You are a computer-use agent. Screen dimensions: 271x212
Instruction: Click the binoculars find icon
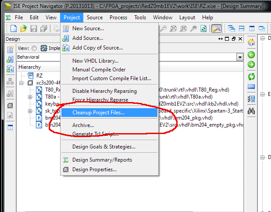pyautogui.click(x=251, y=111)
